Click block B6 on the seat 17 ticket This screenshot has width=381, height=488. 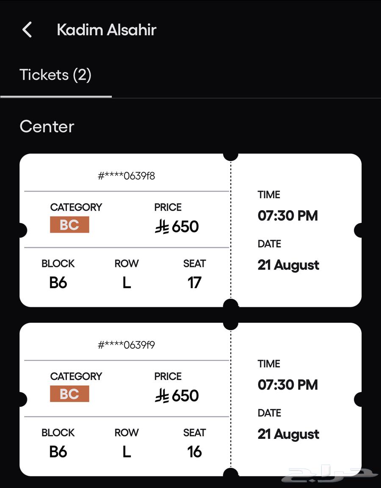tap(58, 283)
